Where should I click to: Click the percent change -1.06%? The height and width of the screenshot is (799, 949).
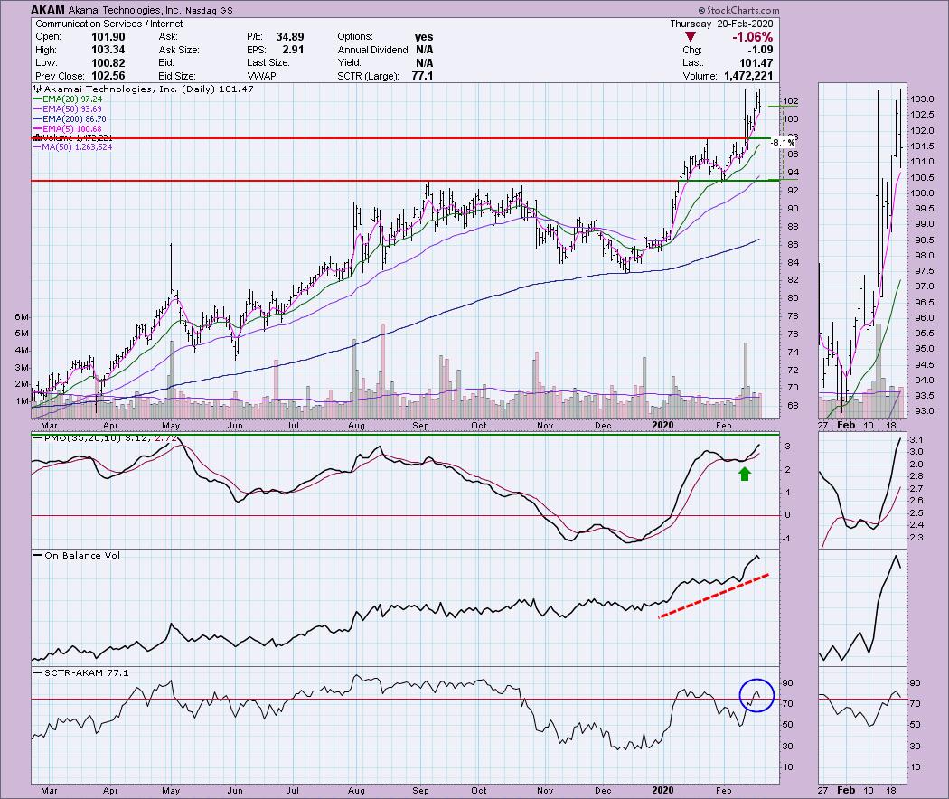[752, 37]
